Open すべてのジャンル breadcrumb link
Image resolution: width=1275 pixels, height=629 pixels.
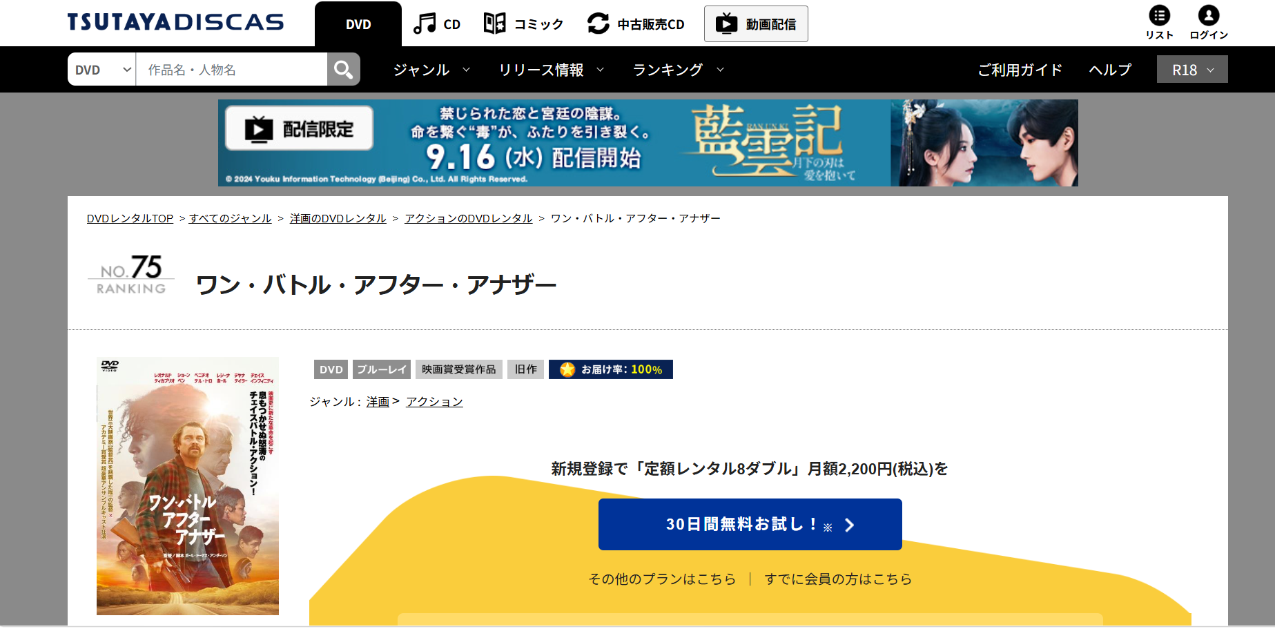[231, 218]
